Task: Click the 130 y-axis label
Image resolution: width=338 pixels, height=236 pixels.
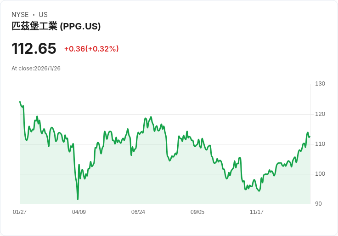Action: [x=320, y=84]
